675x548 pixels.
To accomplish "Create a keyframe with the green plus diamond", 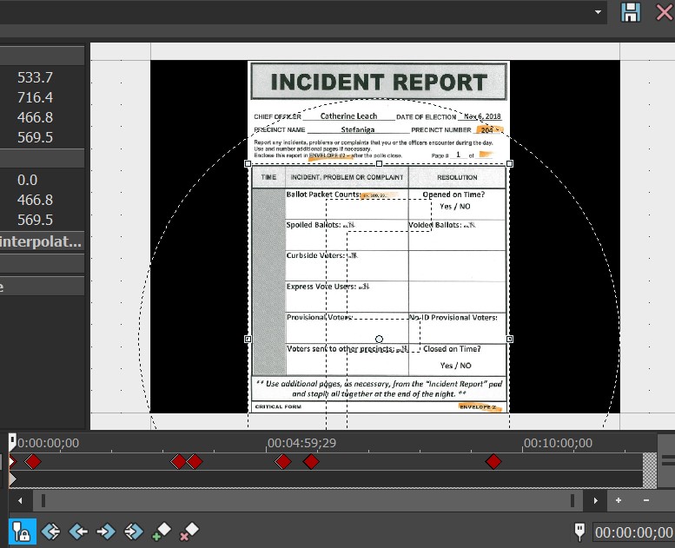I will tap(162, 531).
